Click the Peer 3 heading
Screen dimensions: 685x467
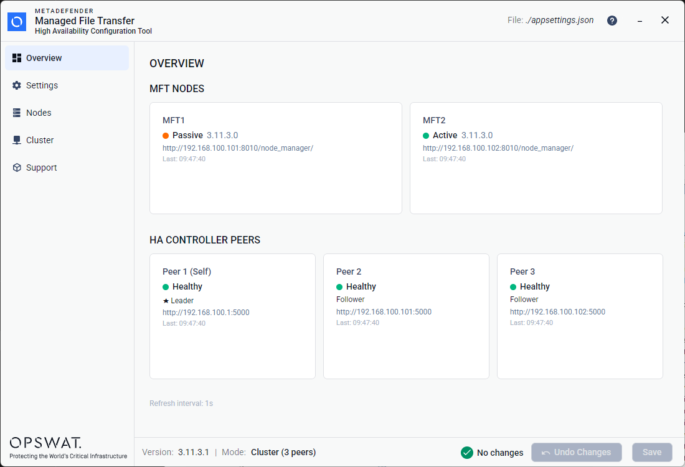pyautogui.click(x=522, y=271)
